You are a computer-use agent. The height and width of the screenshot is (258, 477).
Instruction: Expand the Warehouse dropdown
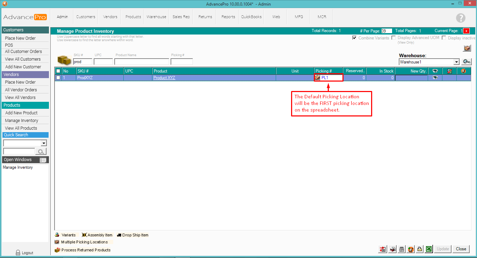[456, 62]
